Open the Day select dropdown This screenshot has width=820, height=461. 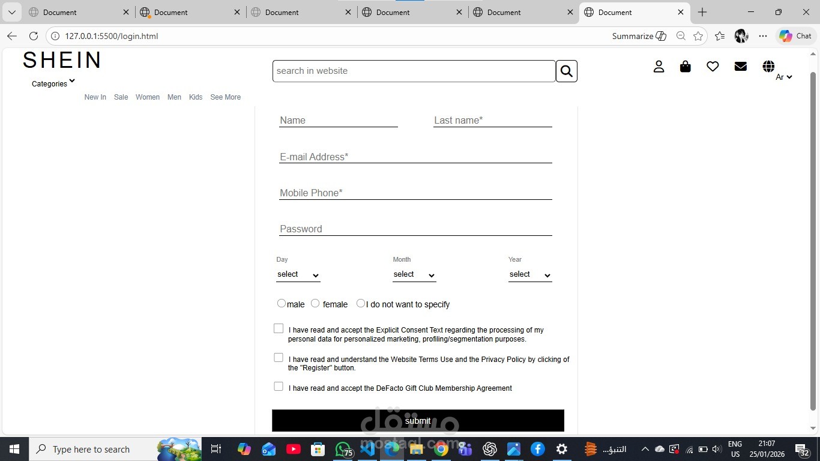[298, 274]
